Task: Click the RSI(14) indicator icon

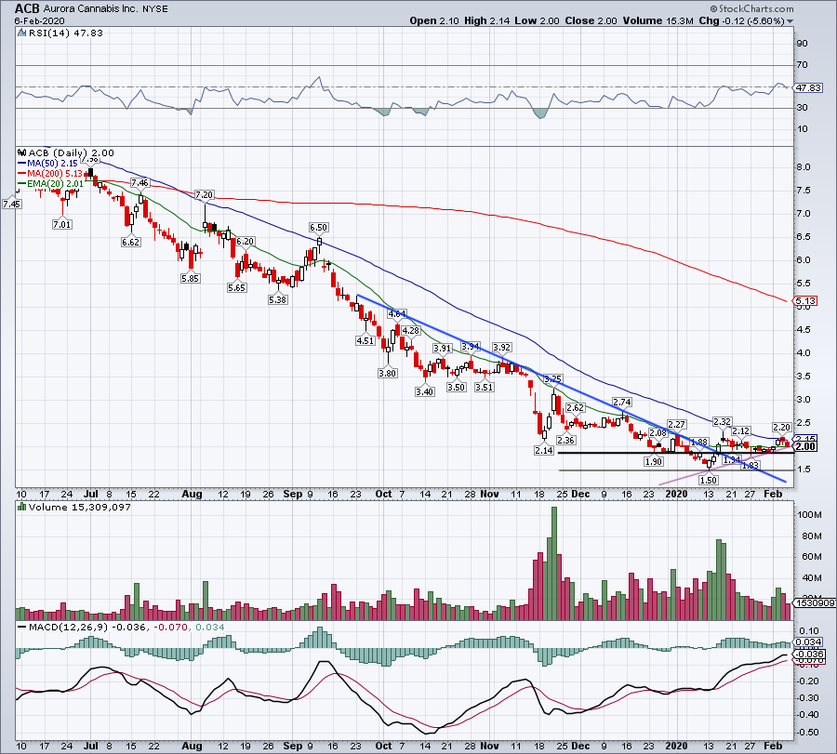Action: click(x=21, y=33)
